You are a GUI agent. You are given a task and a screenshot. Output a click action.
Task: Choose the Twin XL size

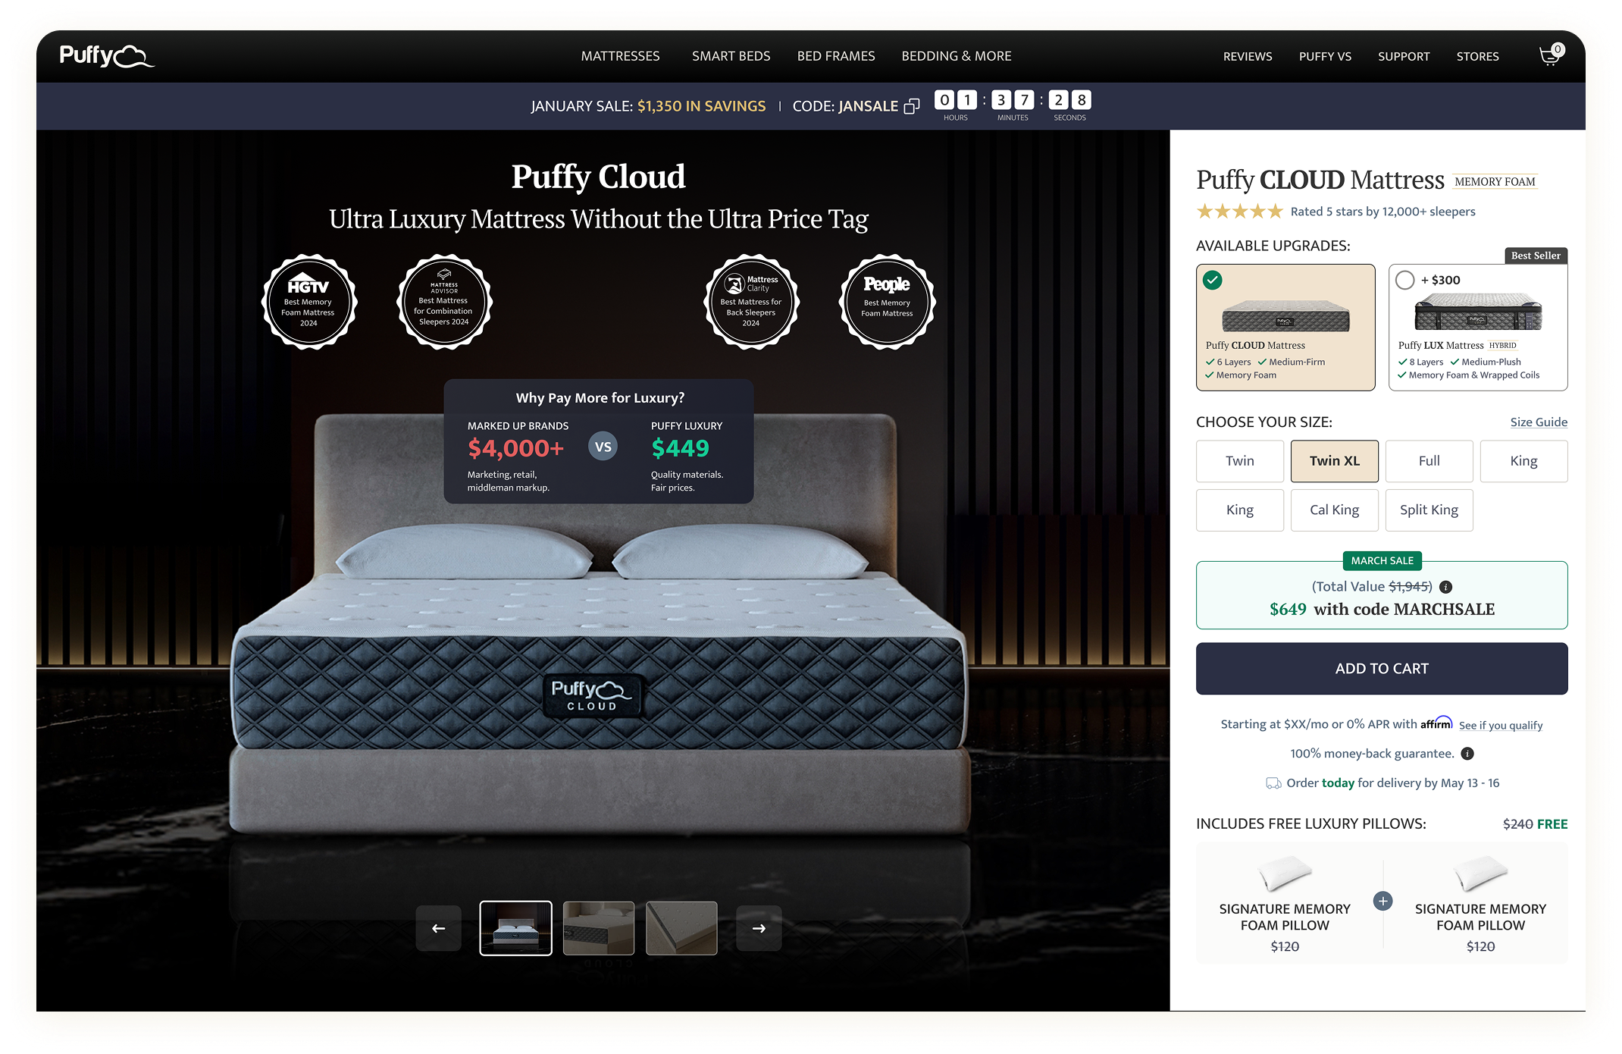pos(1335,461)
